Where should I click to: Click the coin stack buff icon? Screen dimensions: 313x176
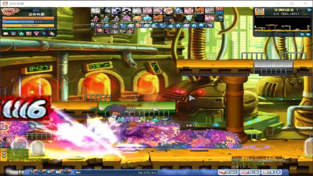[x=139, y=25]
